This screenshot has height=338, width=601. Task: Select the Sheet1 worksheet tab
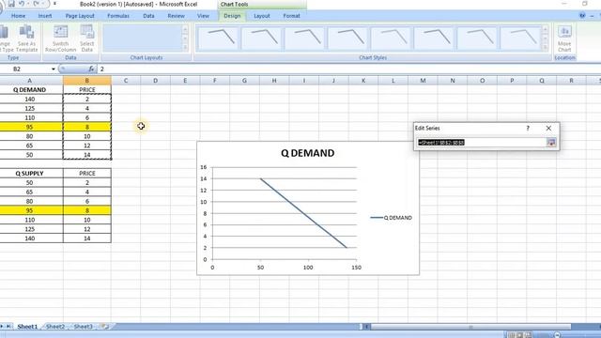[x=27, y=327]
